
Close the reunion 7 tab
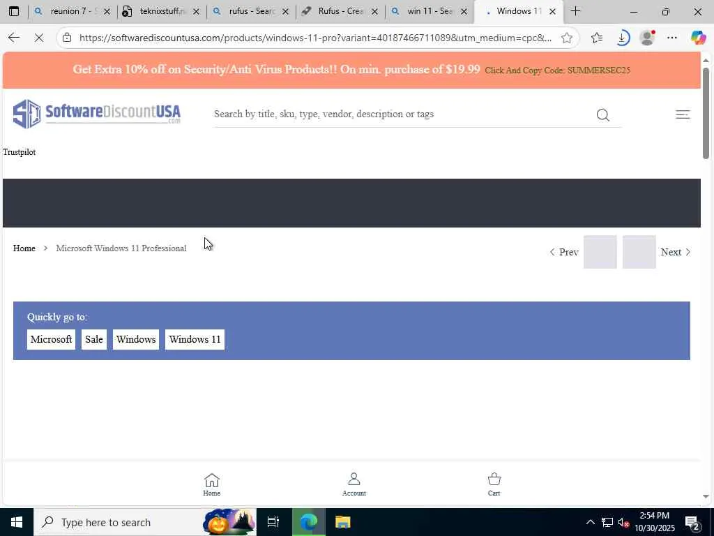click(x=107, y=12)
